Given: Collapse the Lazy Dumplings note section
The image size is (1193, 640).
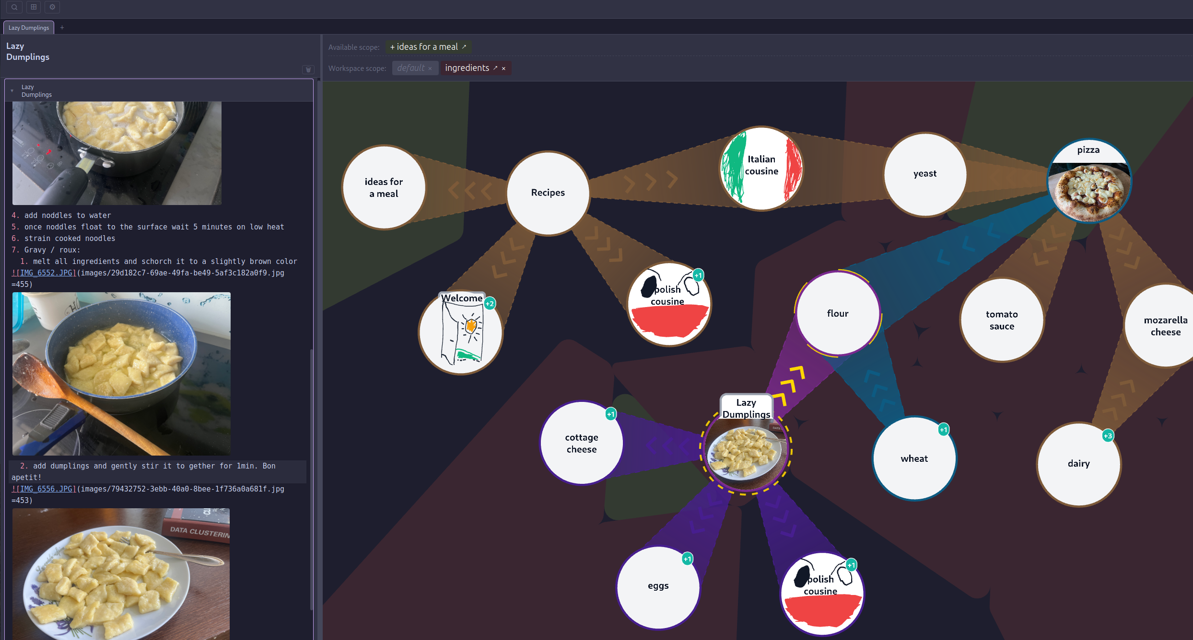Looking at the screenshot, I should pos(12,91).
